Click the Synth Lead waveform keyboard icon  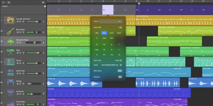(10, 72)
